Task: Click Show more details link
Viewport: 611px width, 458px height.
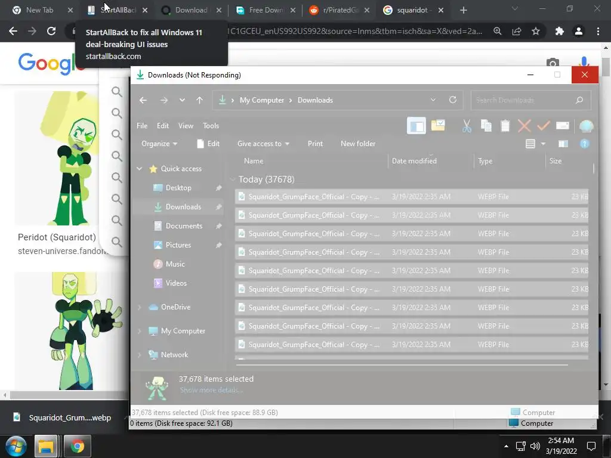Action: [x=211, y=390]
